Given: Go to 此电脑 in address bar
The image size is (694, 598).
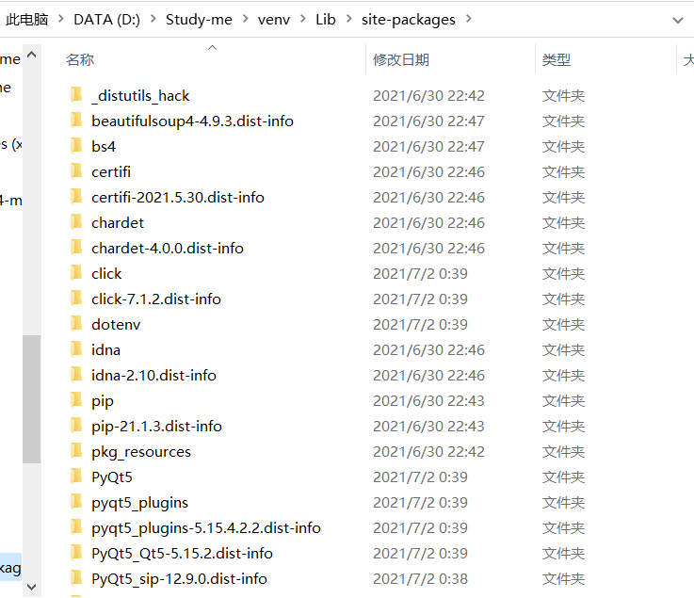Looking at the screenshot, I should pos(26,20).
